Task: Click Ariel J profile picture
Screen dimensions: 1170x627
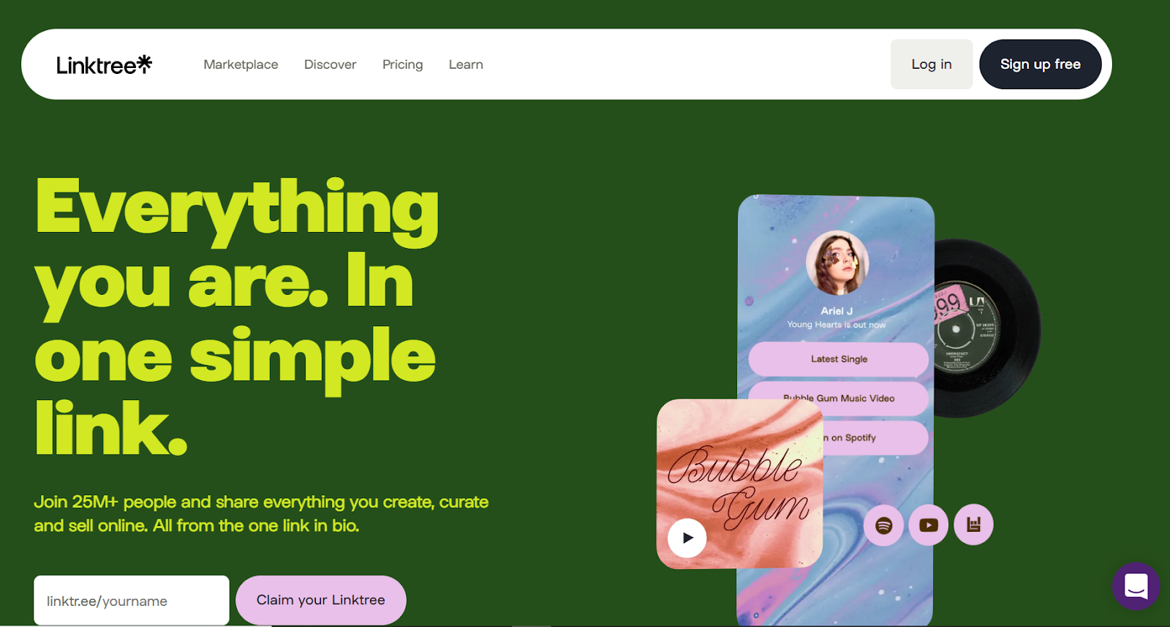Action: pyautogui.click(x=837, y=263)
